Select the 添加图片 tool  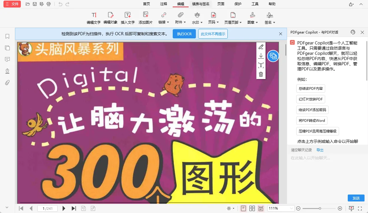[x=146, y=18]
